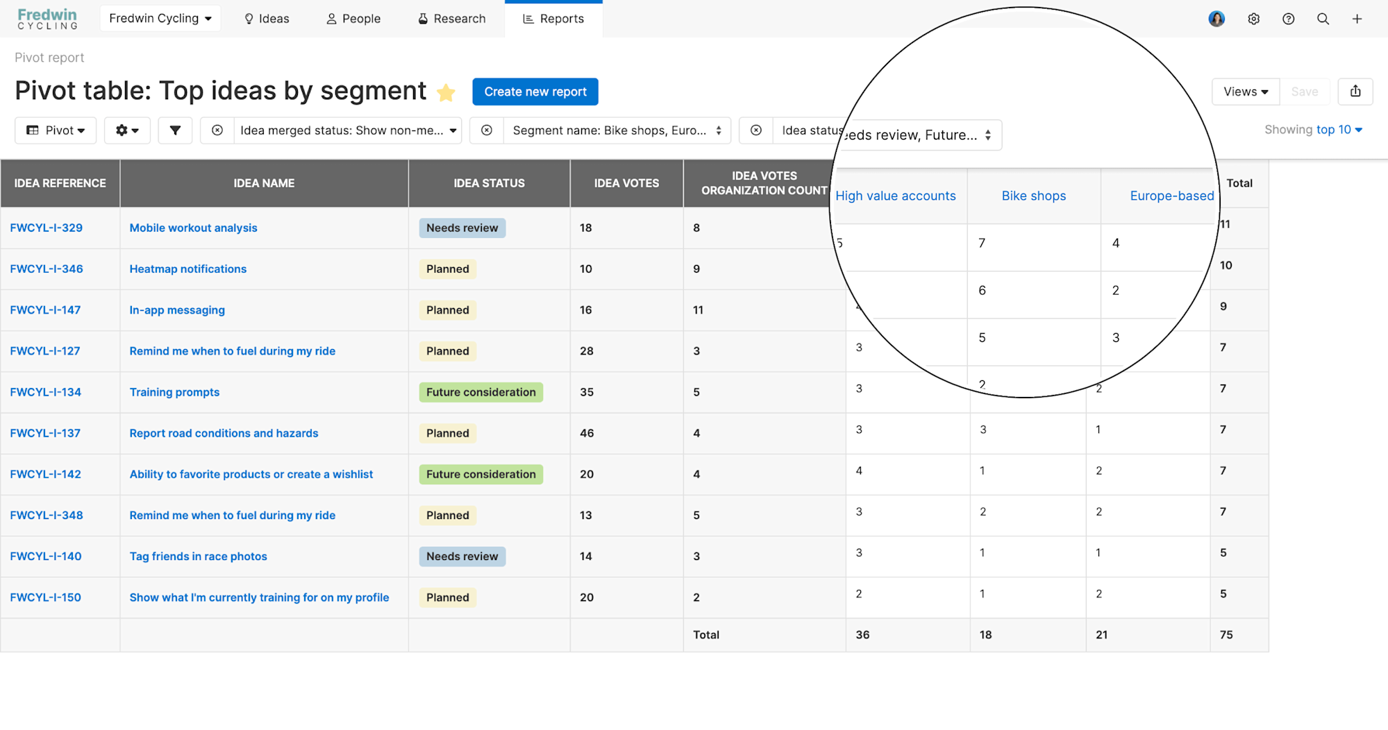Toggle the favorite star for this report
1388x730 pixels.
(x=446, y=92)
